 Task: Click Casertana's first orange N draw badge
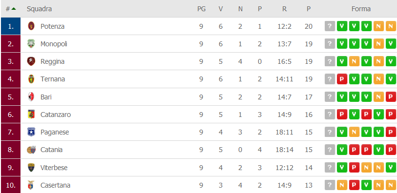(342, 185)
